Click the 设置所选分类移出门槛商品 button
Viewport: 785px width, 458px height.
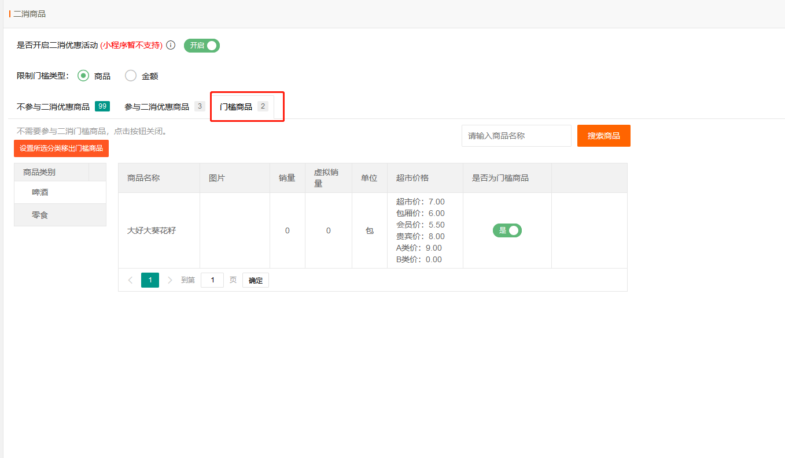click(61, 148)
